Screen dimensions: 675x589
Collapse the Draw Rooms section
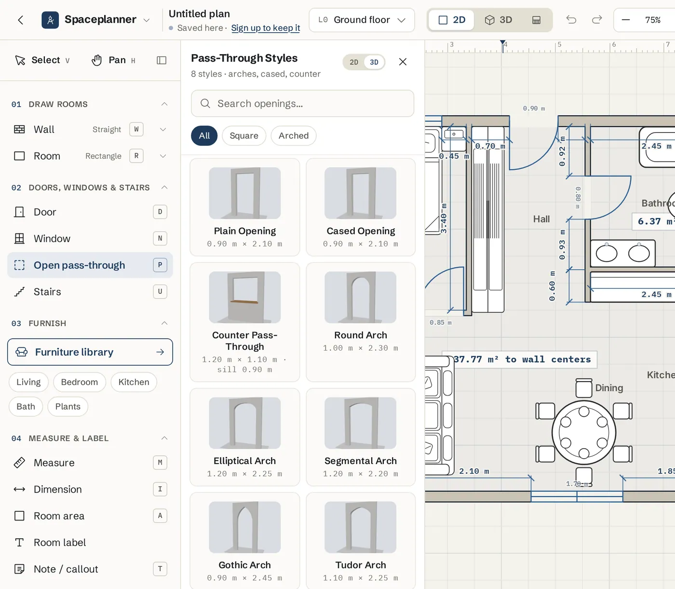pos(164,104)
